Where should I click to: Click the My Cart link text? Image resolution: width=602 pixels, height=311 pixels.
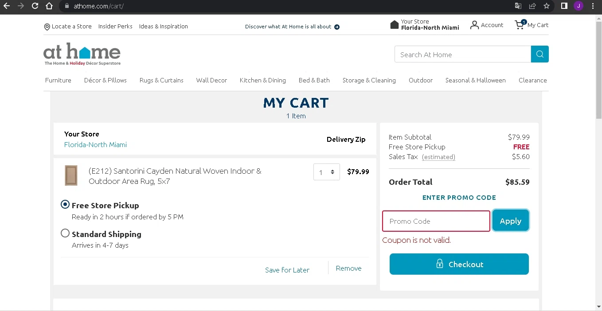pyautogui.click(x=538, y=25)
